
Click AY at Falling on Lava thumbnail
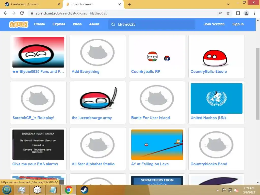click(157, 145)
